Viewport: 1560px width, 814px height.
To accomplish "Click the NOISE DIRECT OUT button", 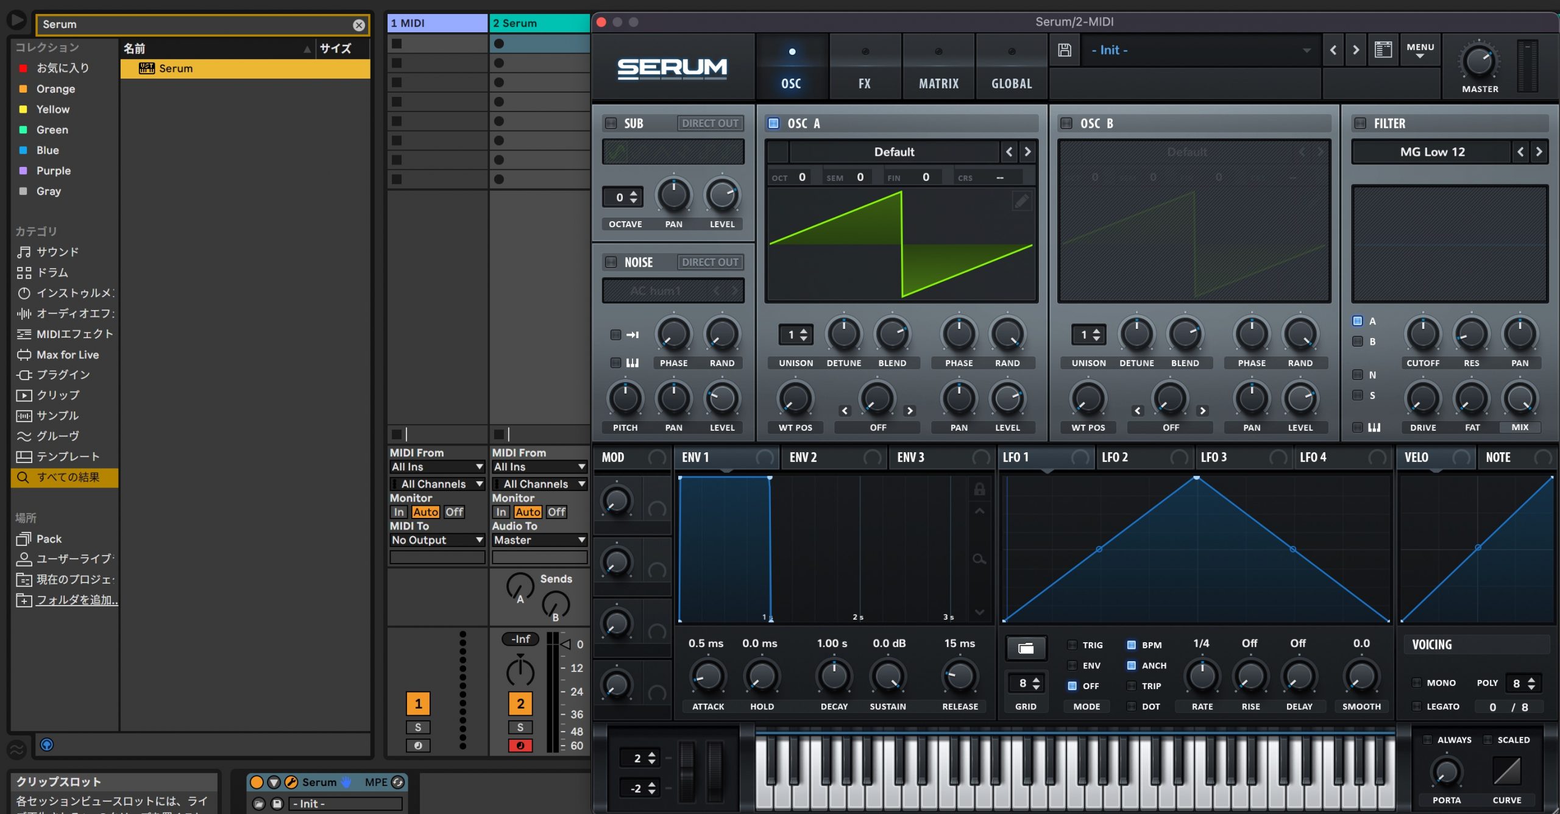I will pos(710,262).
